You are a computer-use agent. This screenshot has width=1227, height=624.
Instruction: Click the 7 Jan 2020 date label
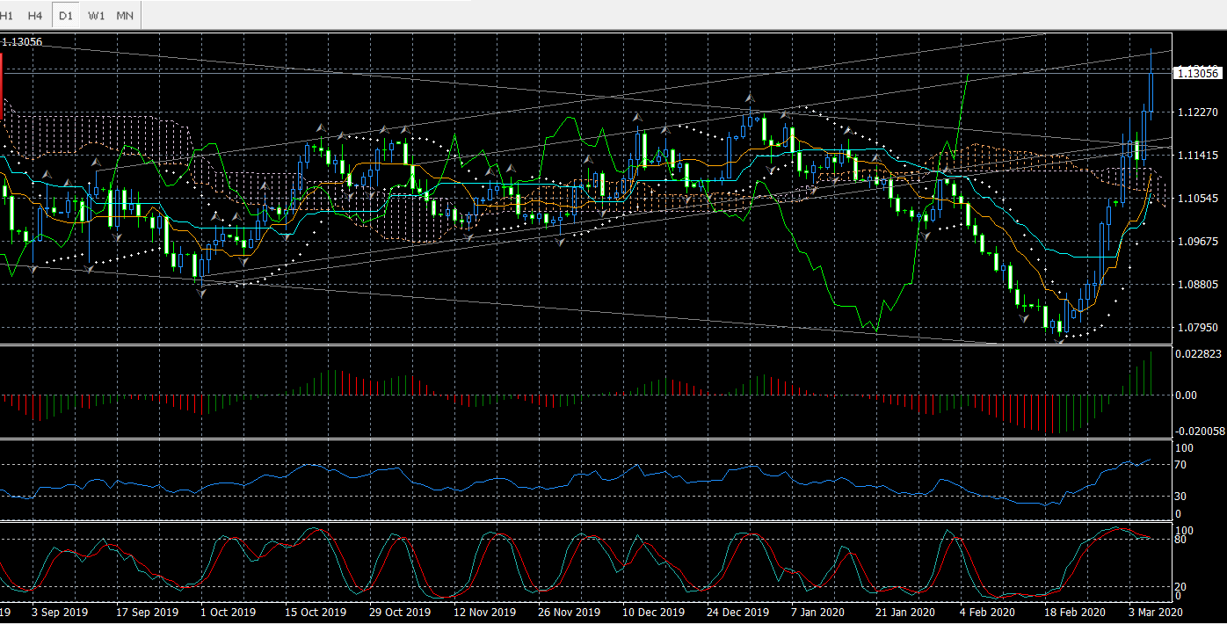tap(817, 612)
